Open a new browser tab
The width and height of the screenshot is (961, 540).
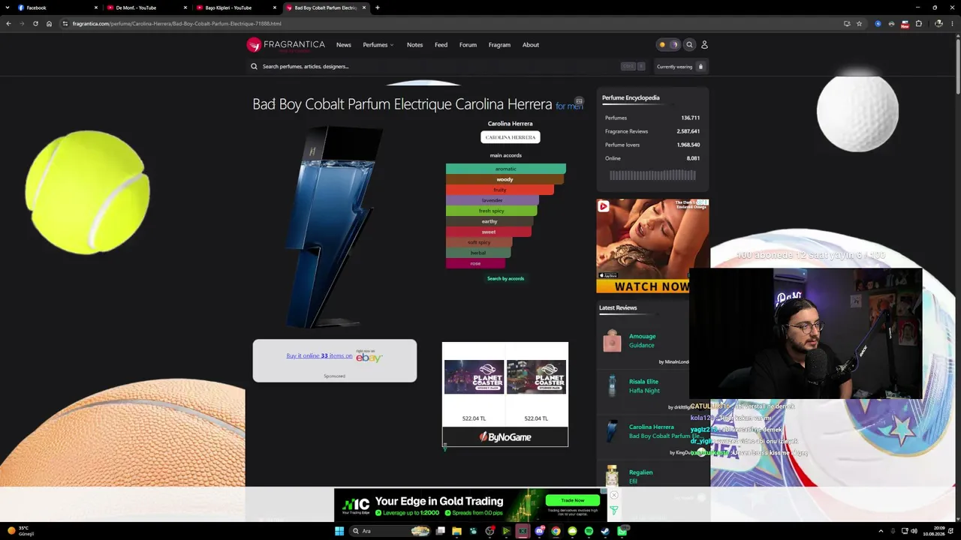pos(378,7)
